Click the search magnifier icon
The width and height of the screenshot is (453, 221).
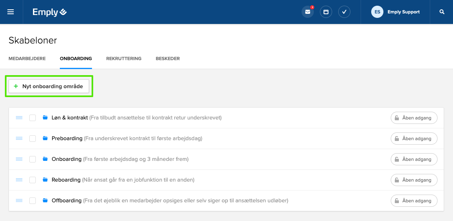pos(442,12)
